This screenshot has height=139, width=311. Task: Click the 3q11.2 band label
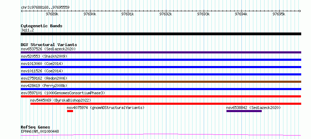(27, 30)
